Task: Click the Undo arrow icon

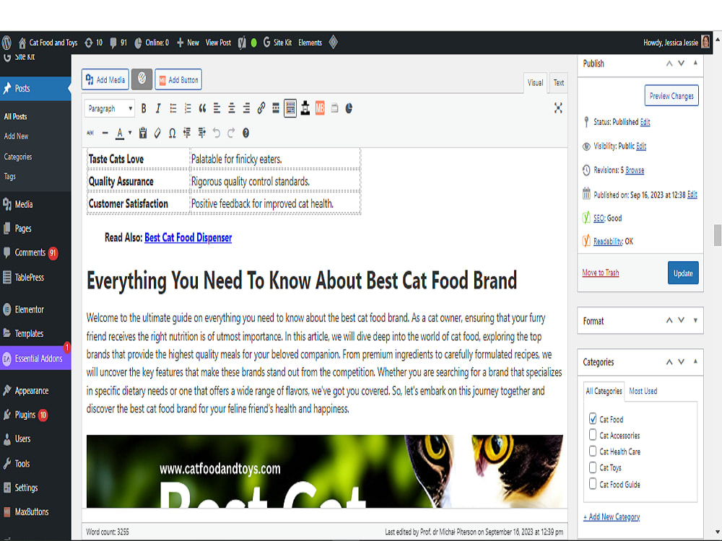Action: 217,133
